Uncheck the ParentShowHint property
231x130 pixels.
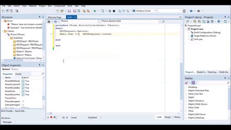click(x=23, y=95)
